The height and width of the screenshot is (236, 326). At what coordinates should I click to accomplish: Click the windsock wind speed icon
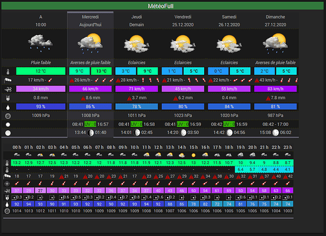click(8, 80)
